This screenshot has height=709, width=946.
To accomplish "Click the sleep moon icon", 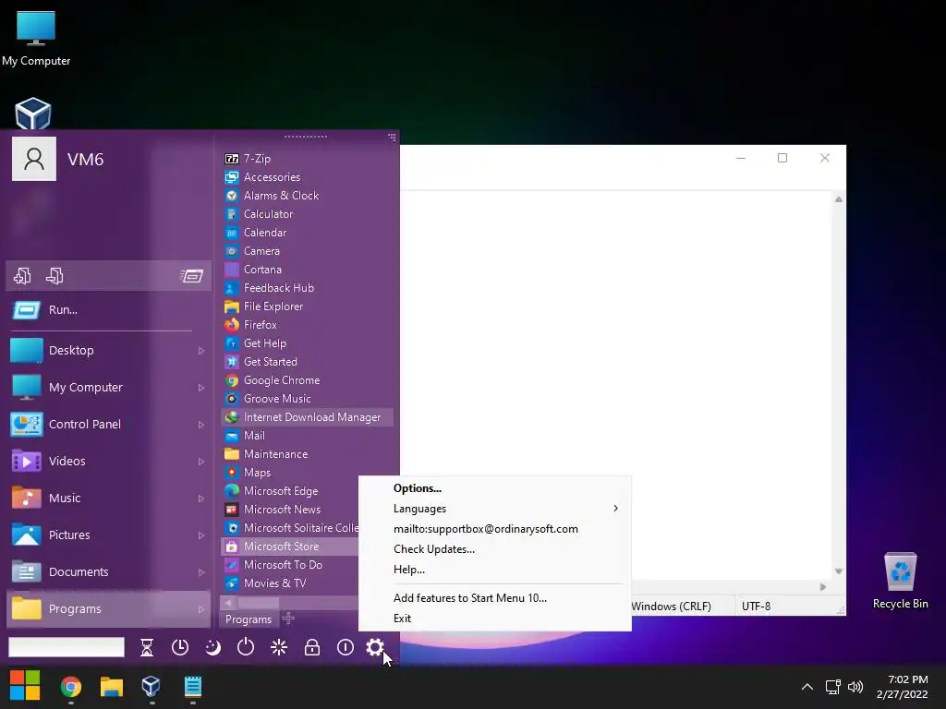I will (x=213, y=647).
